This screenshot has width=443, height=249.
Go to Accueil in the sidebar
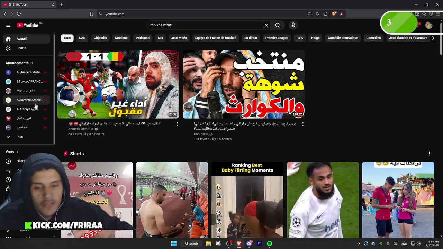[26, 39]
